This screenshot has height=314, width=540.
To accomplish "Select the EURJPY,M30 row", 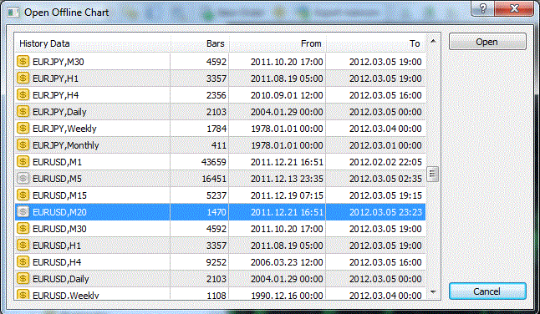I will [221, 62].
